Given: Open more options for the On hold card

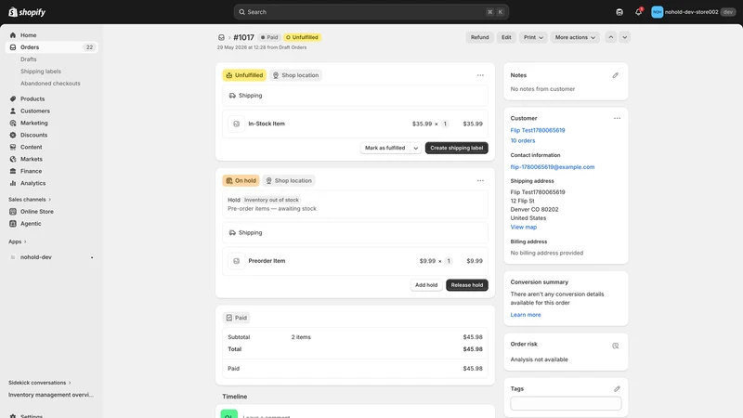Looking at the screenshot, I should [x=480, y=180].
